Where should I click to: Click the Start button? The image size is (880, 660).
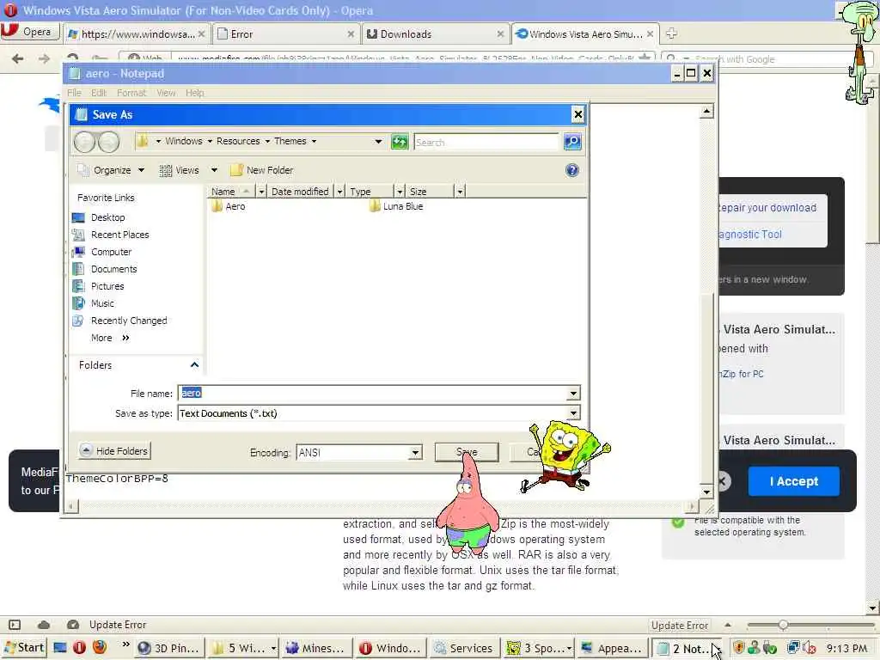[24, 648]
